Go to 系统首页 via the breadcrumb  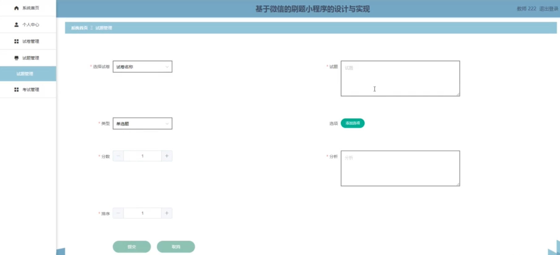click(x=79, y=28)
